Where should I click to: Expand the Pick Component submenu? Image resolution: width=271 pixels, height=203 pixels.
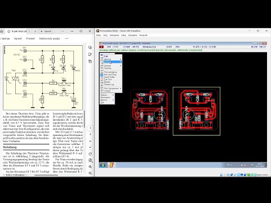pyautogui.click(x=112, y=89)
